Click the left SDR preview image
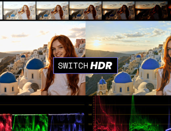The image size is (171, 131). (x=43, y=58)
